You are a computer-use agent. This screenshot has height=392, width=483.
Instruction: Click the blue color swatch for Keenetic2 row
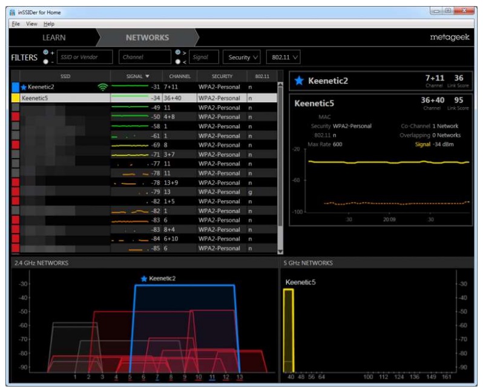click(15, 87)
